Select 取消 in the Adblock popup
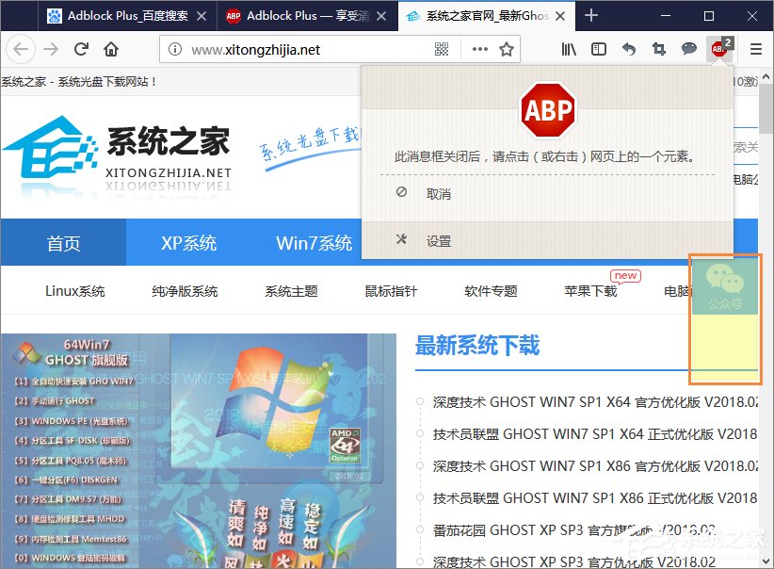Viewport: 774px width, 569px height. click(x=439, y=193)
